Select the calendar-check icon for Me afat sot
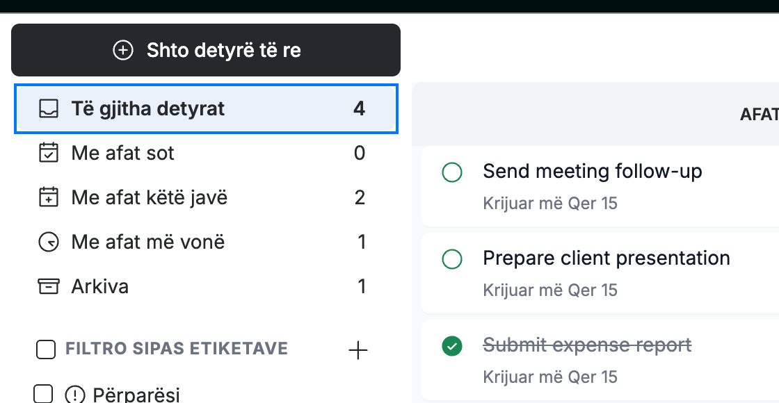The height and width of the screenshot is (403, 779). [x=49, y=153]
